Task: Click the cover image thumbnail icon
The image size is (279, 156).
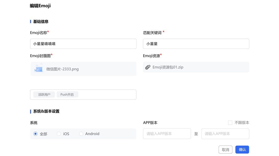Action: (38, 69)
